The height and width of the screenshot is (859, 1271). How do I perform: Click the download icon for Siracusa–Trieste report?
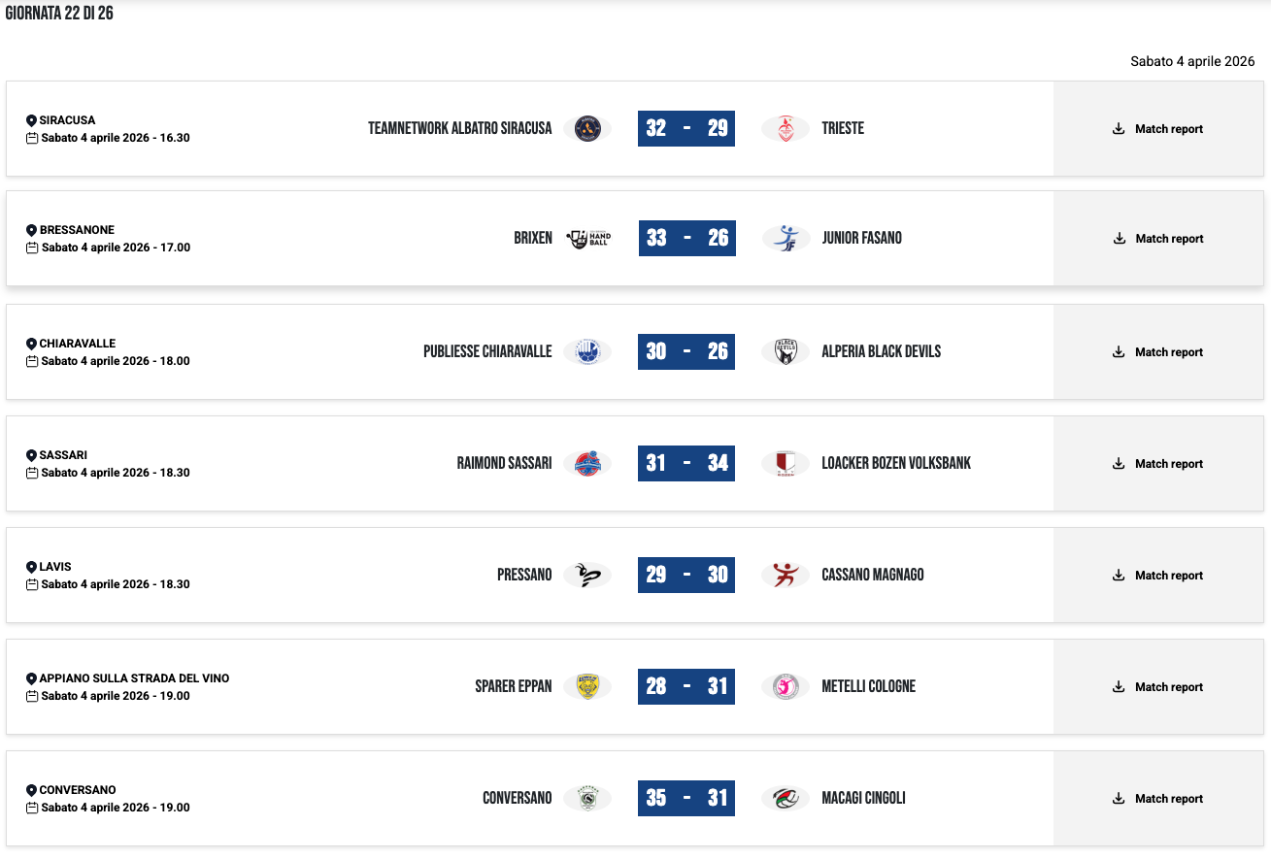[x=1119, y=128]
